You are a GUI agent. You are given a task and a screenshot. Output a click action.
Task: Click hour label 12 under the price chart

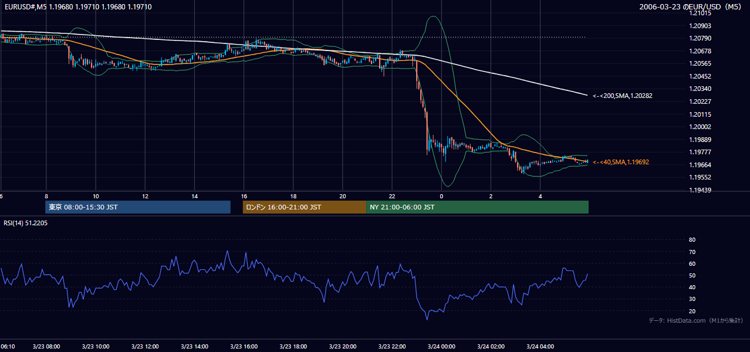pos(145,197)
